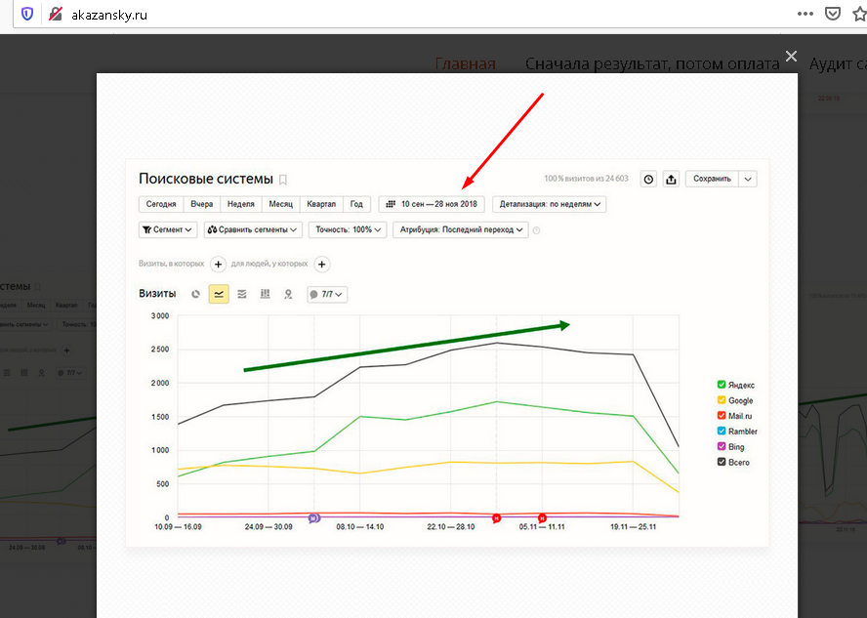The image size is (867, 618).
Task: Open the 7/7 annotations dropdown
Action: point(327,294)
